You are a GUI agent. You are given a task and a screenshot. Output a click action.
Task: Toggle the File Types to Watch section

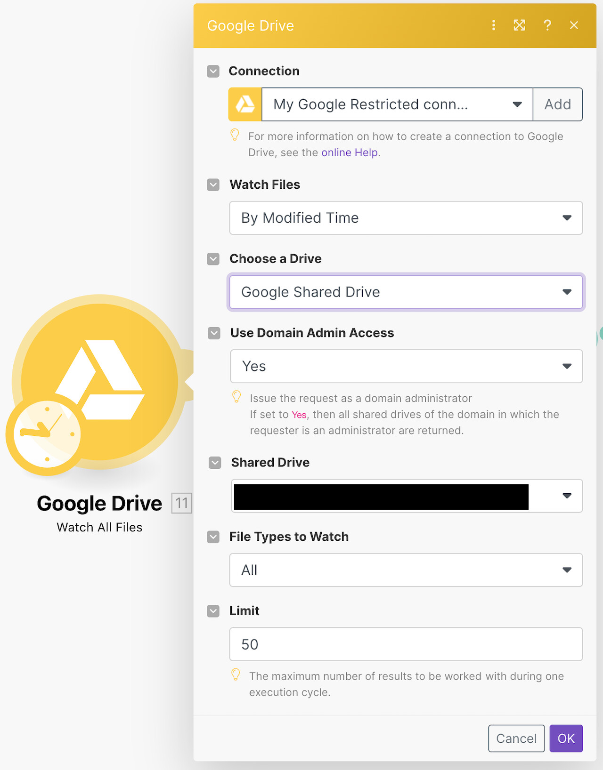tap(213, 537)
